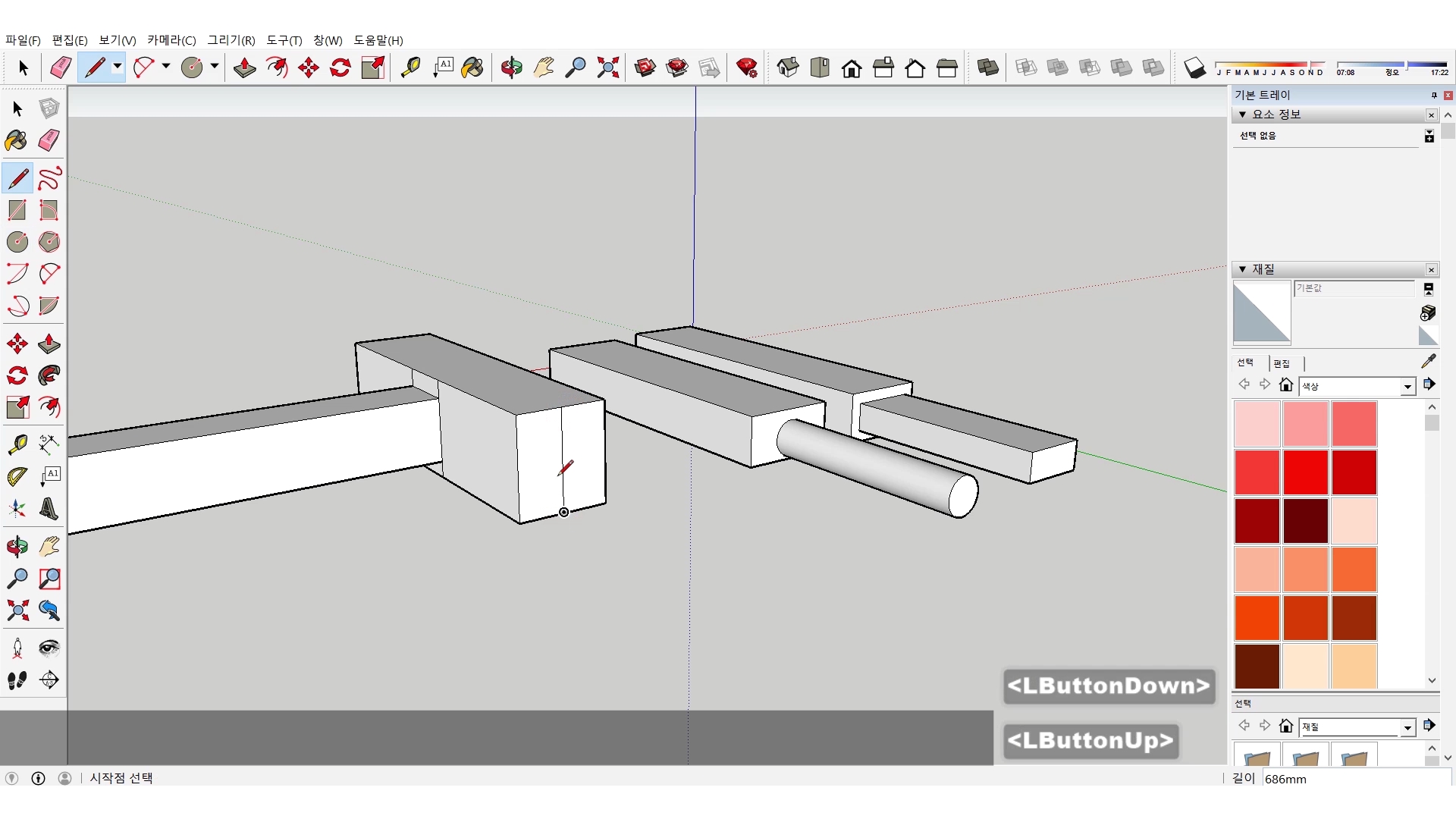The height and width of the screenshot is (819, 1456).
Task: Switch to Iso house view
Action: pos(787,68)
